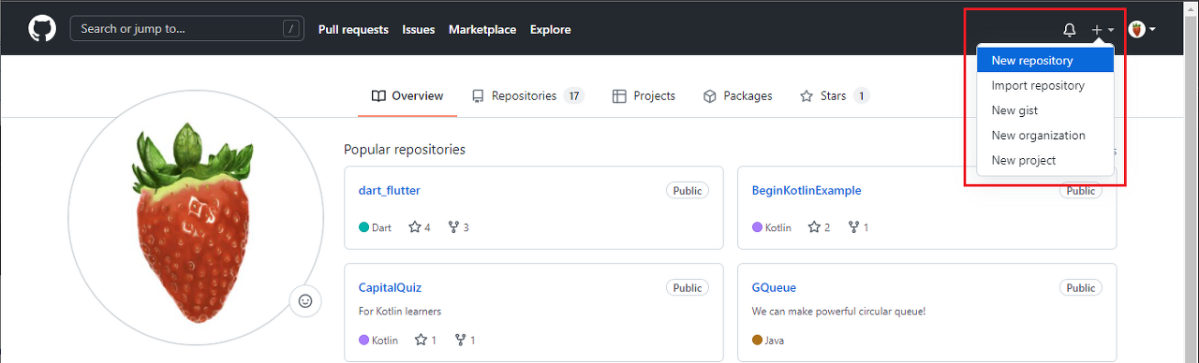The image size is (1199, 363).
Task: Select New gist menu entry
Action: point(1045,110)
